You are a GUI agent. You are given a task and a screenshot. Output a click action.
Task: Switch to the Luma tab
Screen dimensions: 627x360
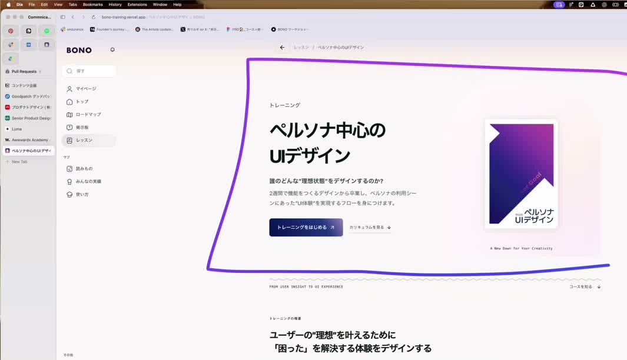pos(29,129)
